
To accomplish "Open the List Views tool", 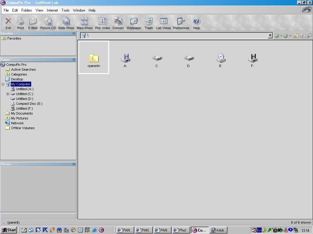I will click(x=164, y=23).
